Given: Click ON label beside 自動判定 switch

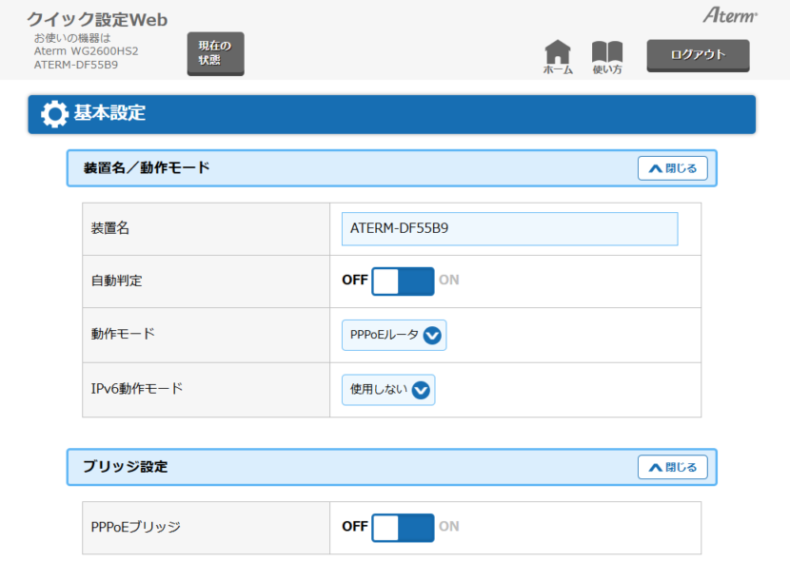Looking at the screenshot, I should (x=449, y=281).
